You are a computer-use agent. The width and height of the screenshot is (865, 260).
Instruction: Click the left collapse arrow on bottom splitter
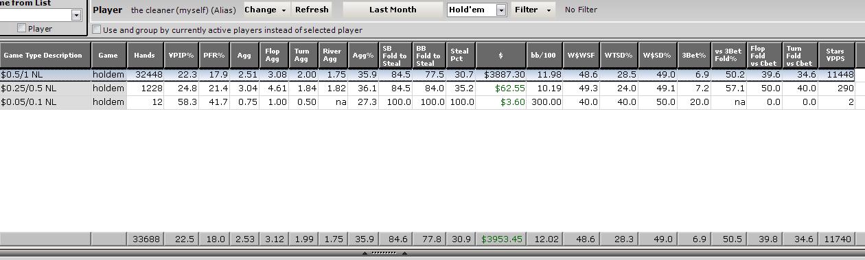click(x=365, y=253)
